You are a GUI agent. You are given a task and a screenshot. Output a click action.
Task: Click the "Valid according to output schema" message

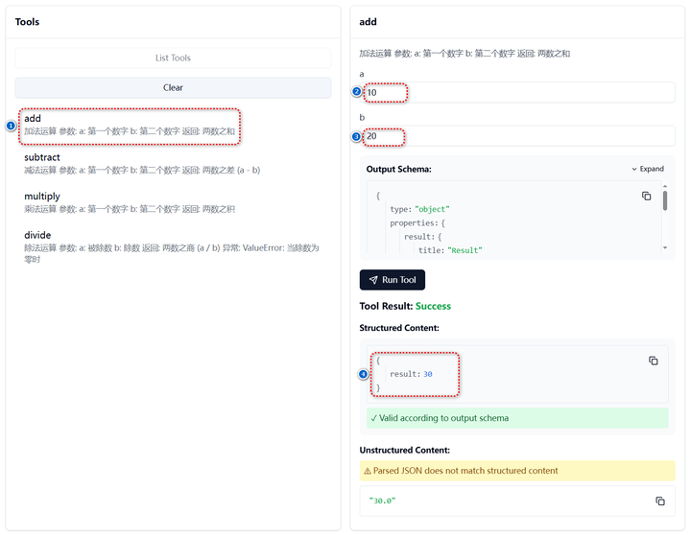tap(517, 418)
